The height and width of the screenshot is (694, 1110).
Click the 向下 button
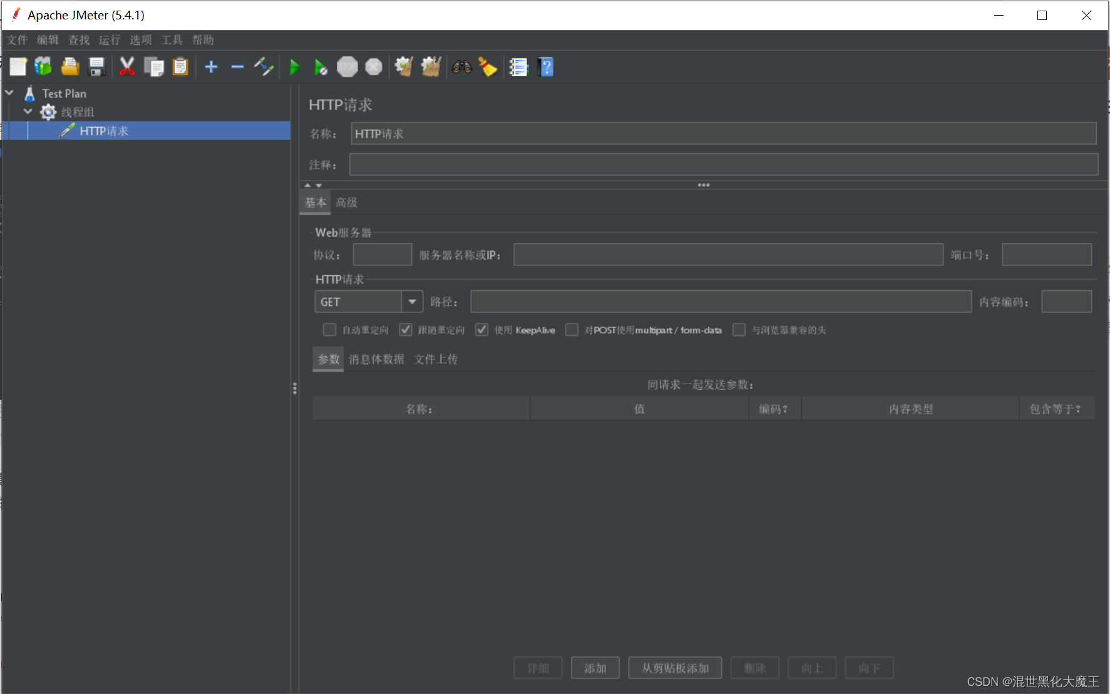870,668
